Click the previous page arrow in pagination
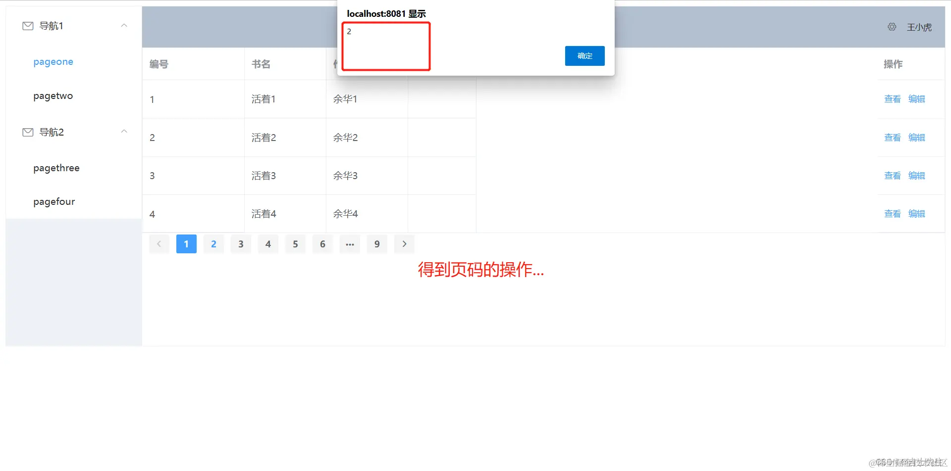The image size is (951, 471). point(159,244)
